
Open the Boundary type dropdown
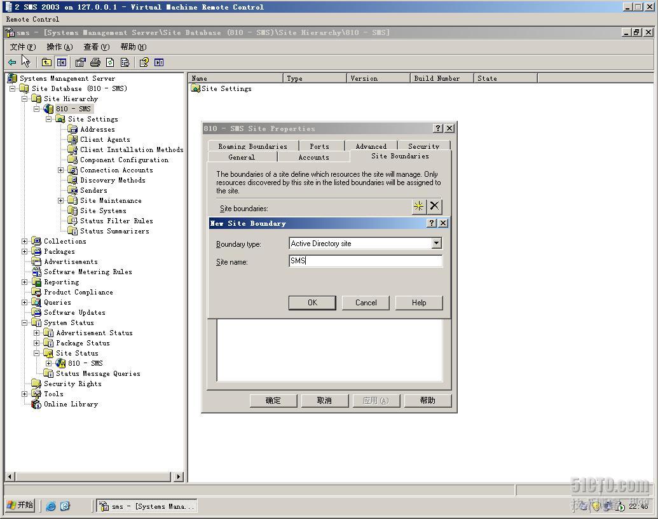(x=436, y=243)
